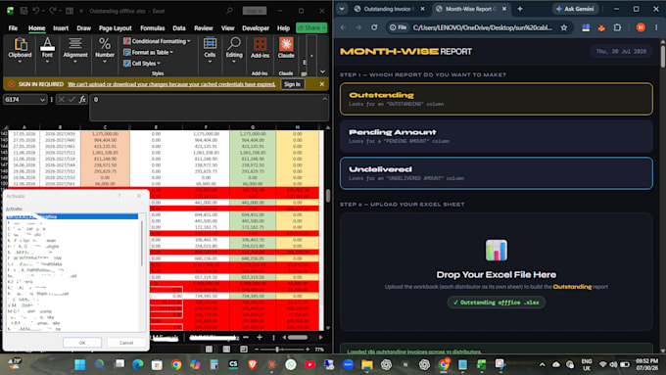Open Customize Quick Access Toolbar dropdown

coord(81,11)
